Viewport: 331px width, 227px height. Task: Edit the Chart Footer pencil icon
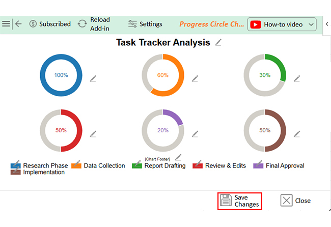tap(178, 157)
